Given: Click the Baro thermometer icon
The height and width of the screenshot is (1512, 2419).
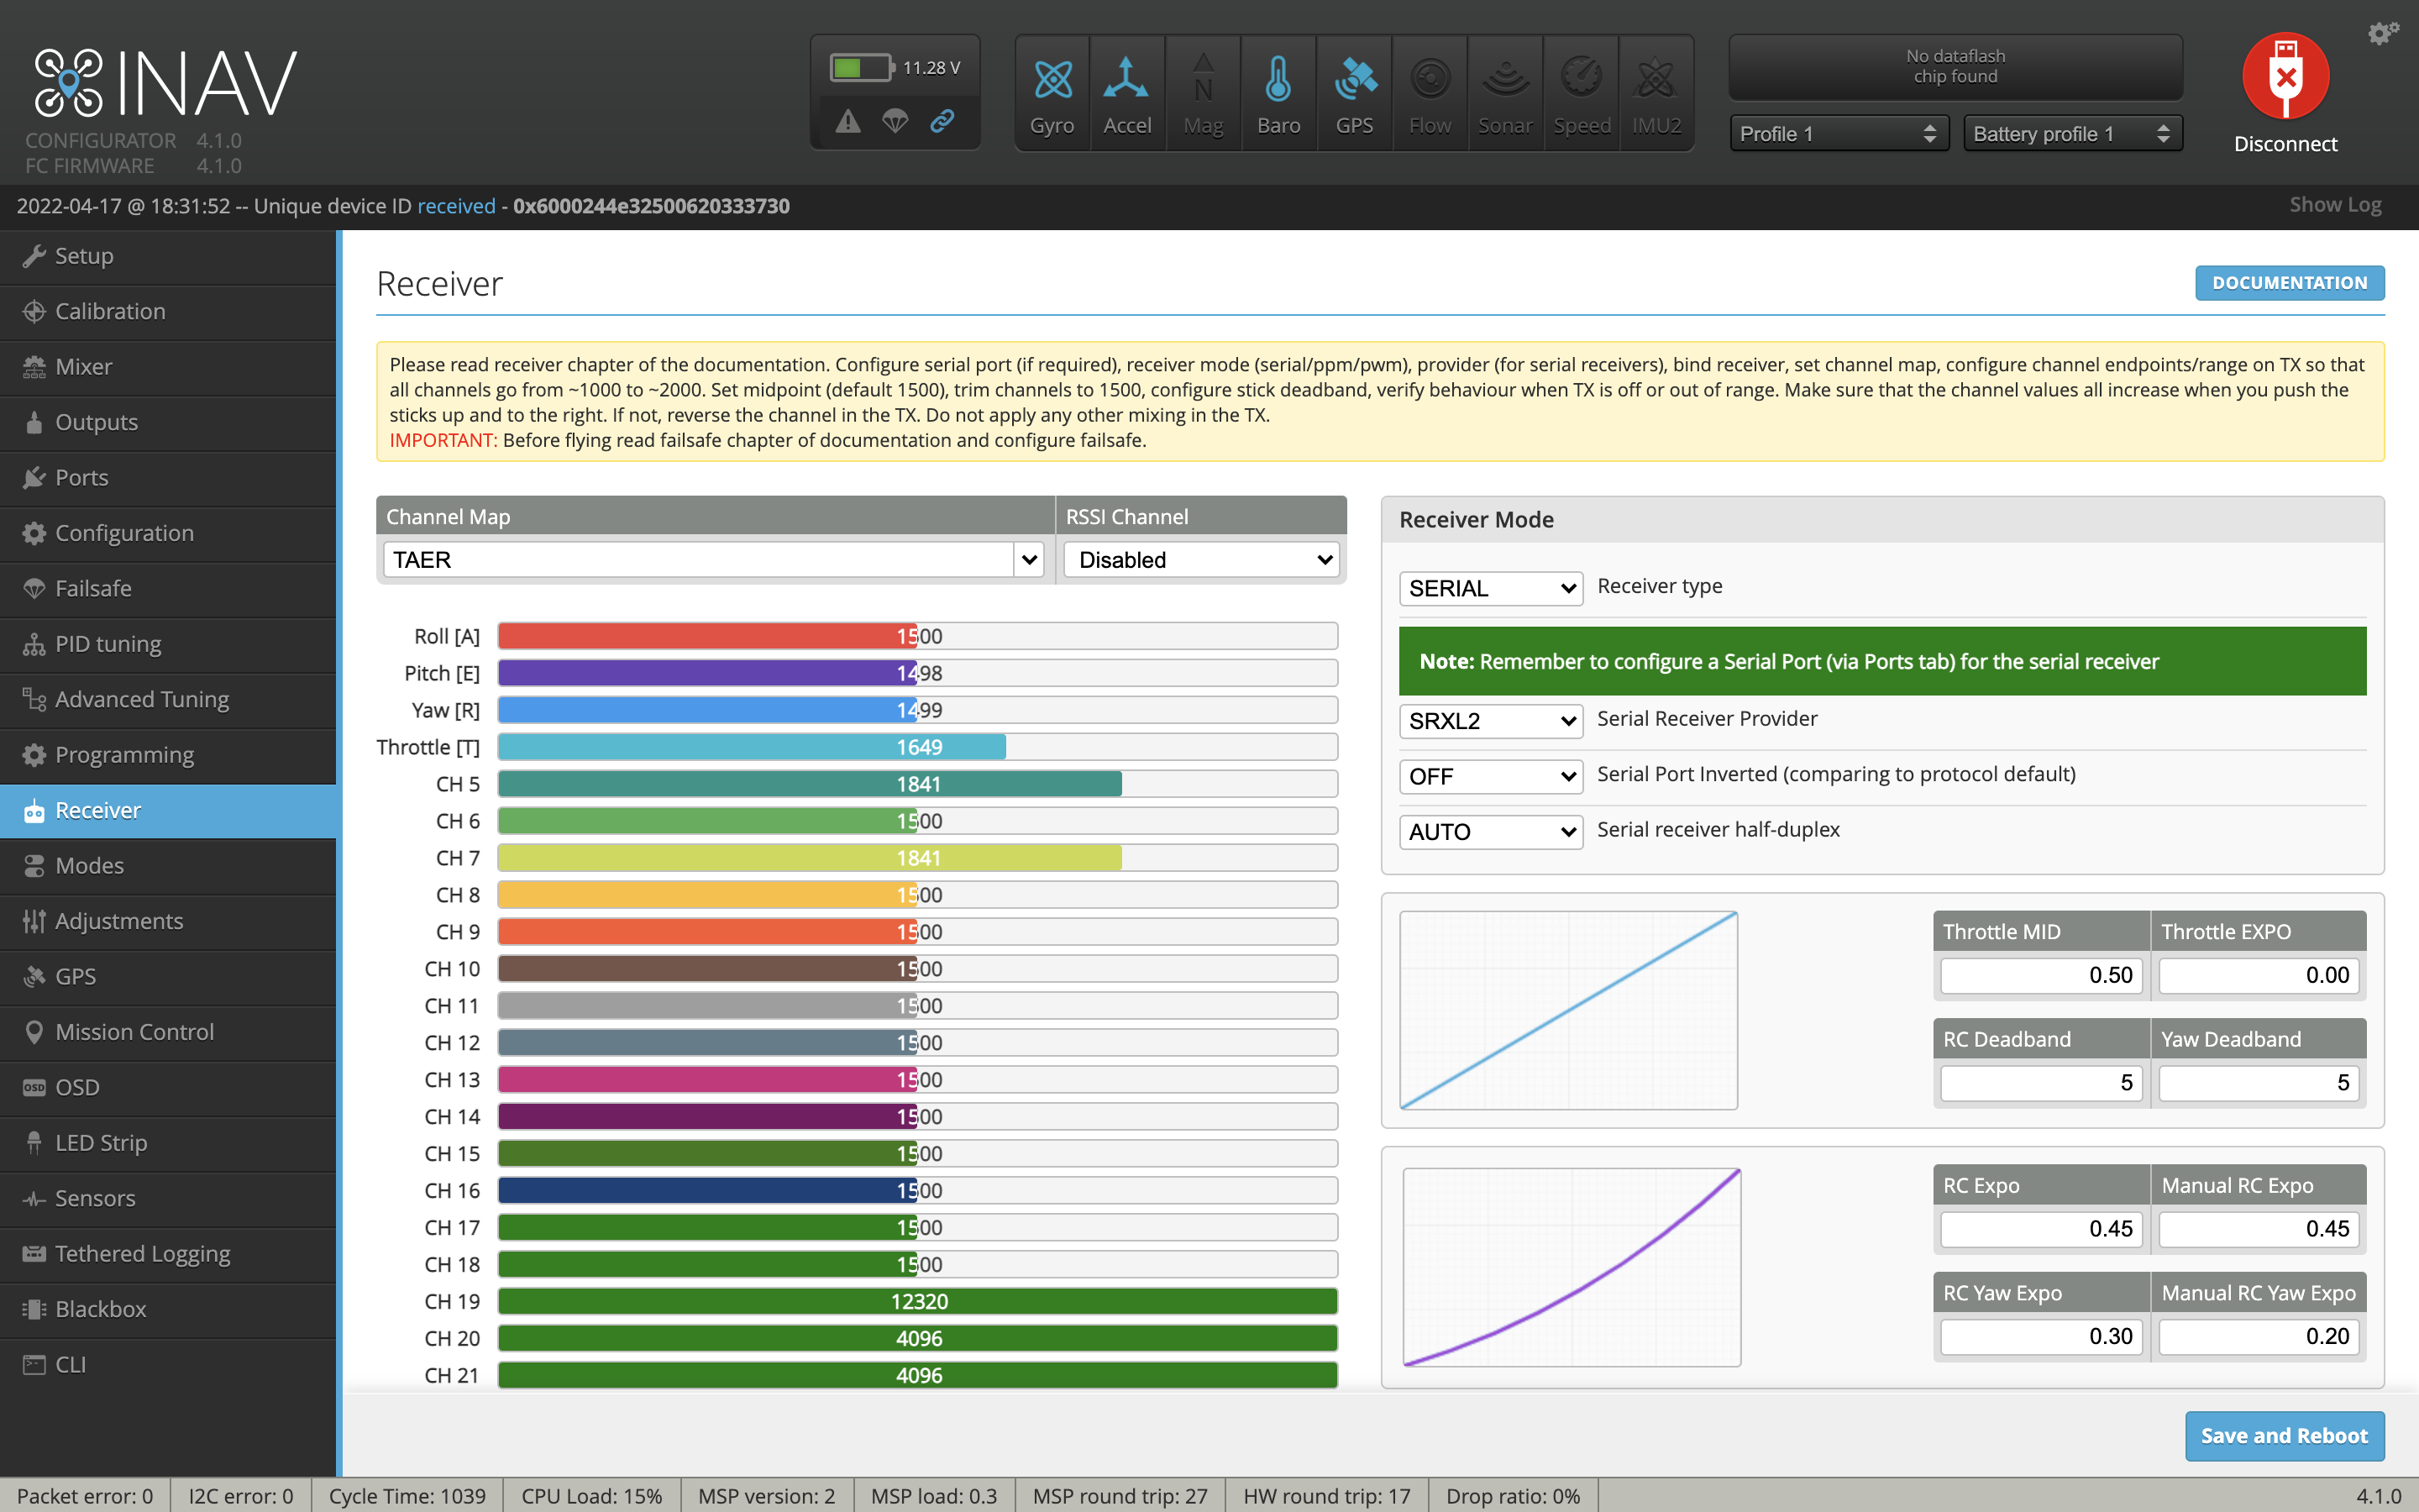Looking at the screenshot, I should [x=1278, y=80].
